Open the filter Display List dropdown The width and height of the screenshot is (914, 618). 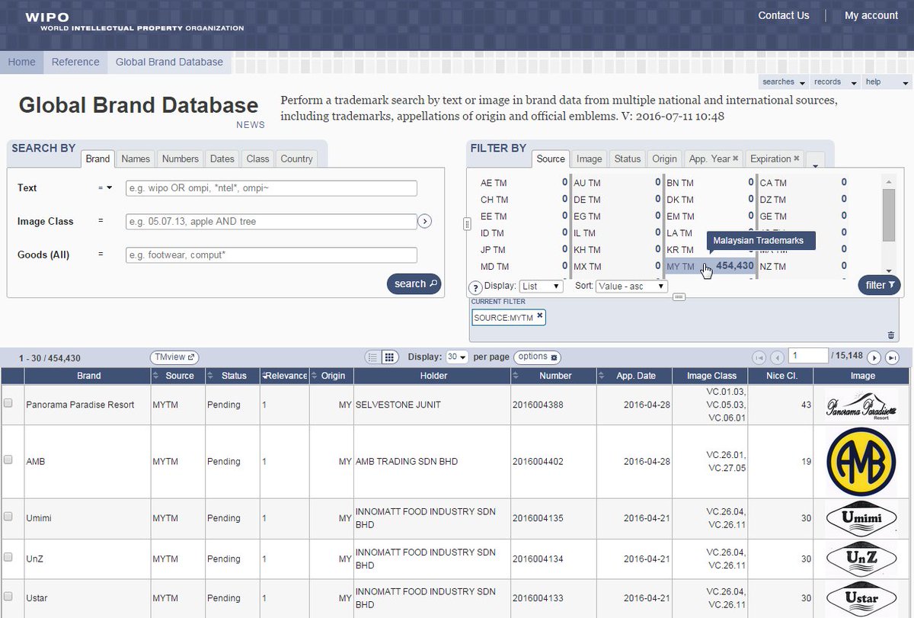541,287
